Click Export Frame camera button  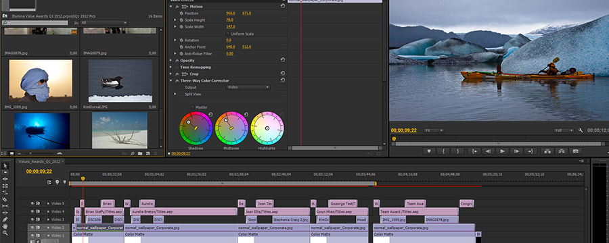click(x=576, y=151)
